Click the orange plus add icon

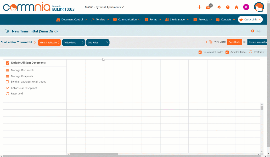pos(199,7)
